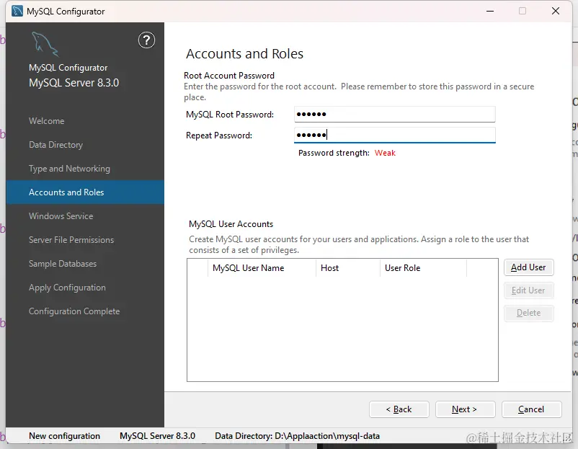The width and height of the screenshot is (578, 449).
Task: Go back with the Back button
Action: pyautogui.click(x=399, y=409)
